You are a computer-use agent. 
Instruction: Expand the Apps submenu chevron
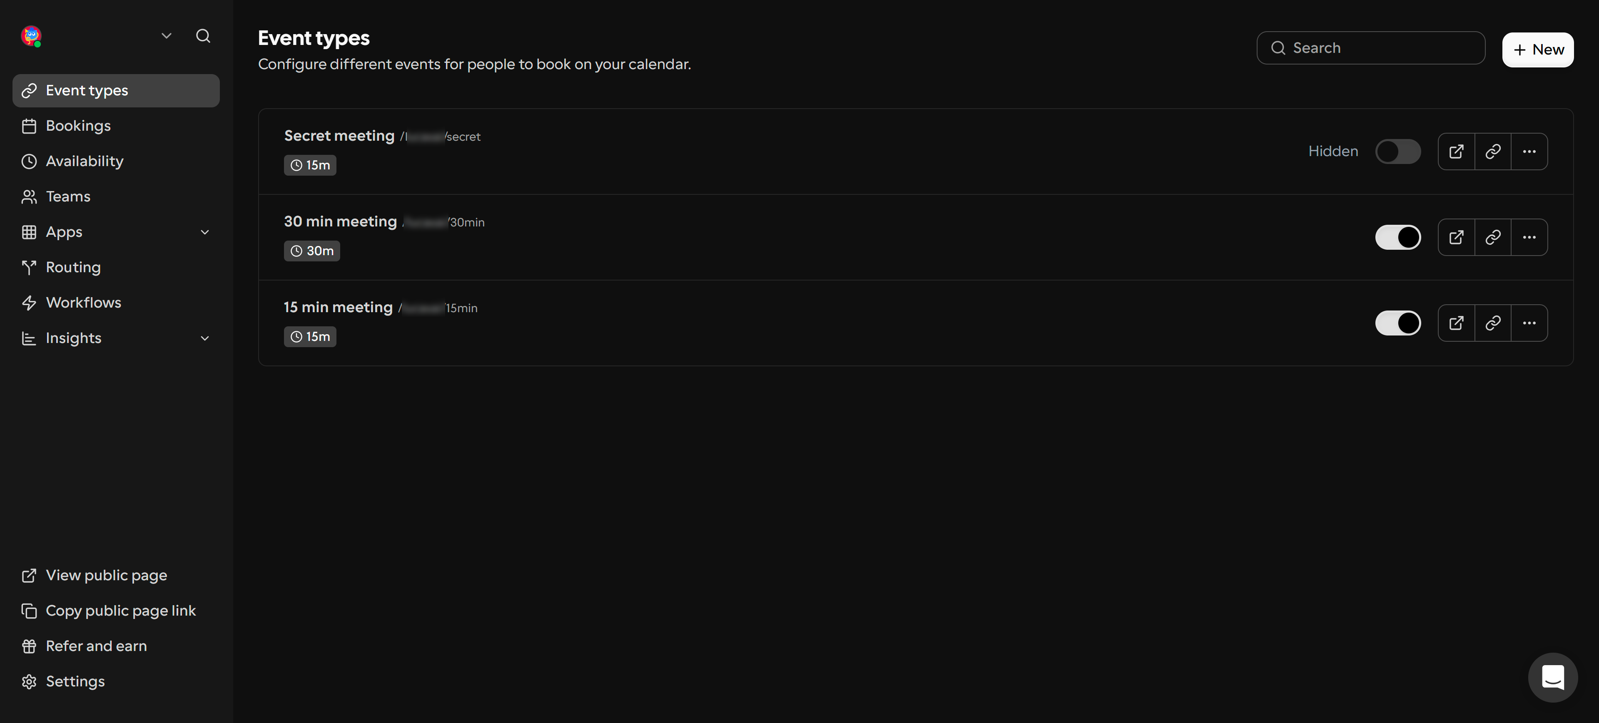tap(205, 232)
